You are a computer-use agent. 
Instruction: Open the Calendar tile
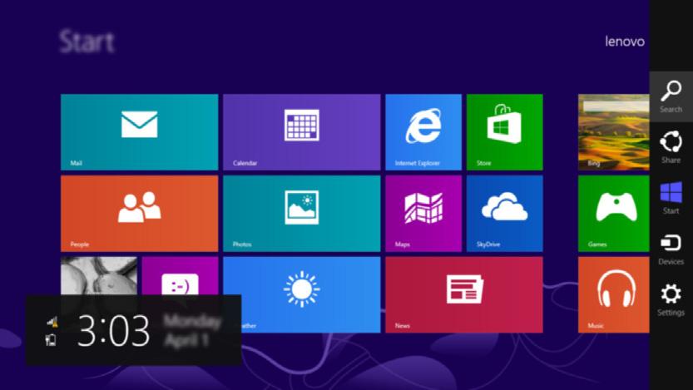click(301, 132)
